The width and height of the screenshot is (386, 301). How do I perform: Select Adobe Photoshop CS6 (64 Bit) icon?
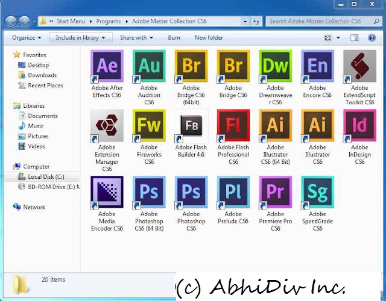(x=149, y=192)
